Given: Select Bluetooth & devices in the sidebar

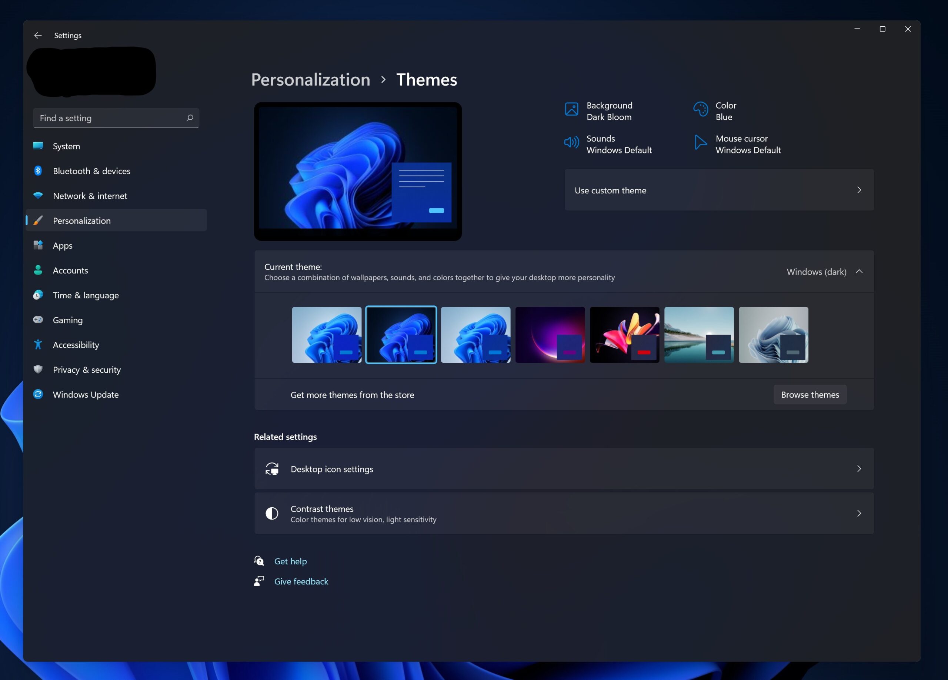Looking at the screenshot, I should 91,170.
